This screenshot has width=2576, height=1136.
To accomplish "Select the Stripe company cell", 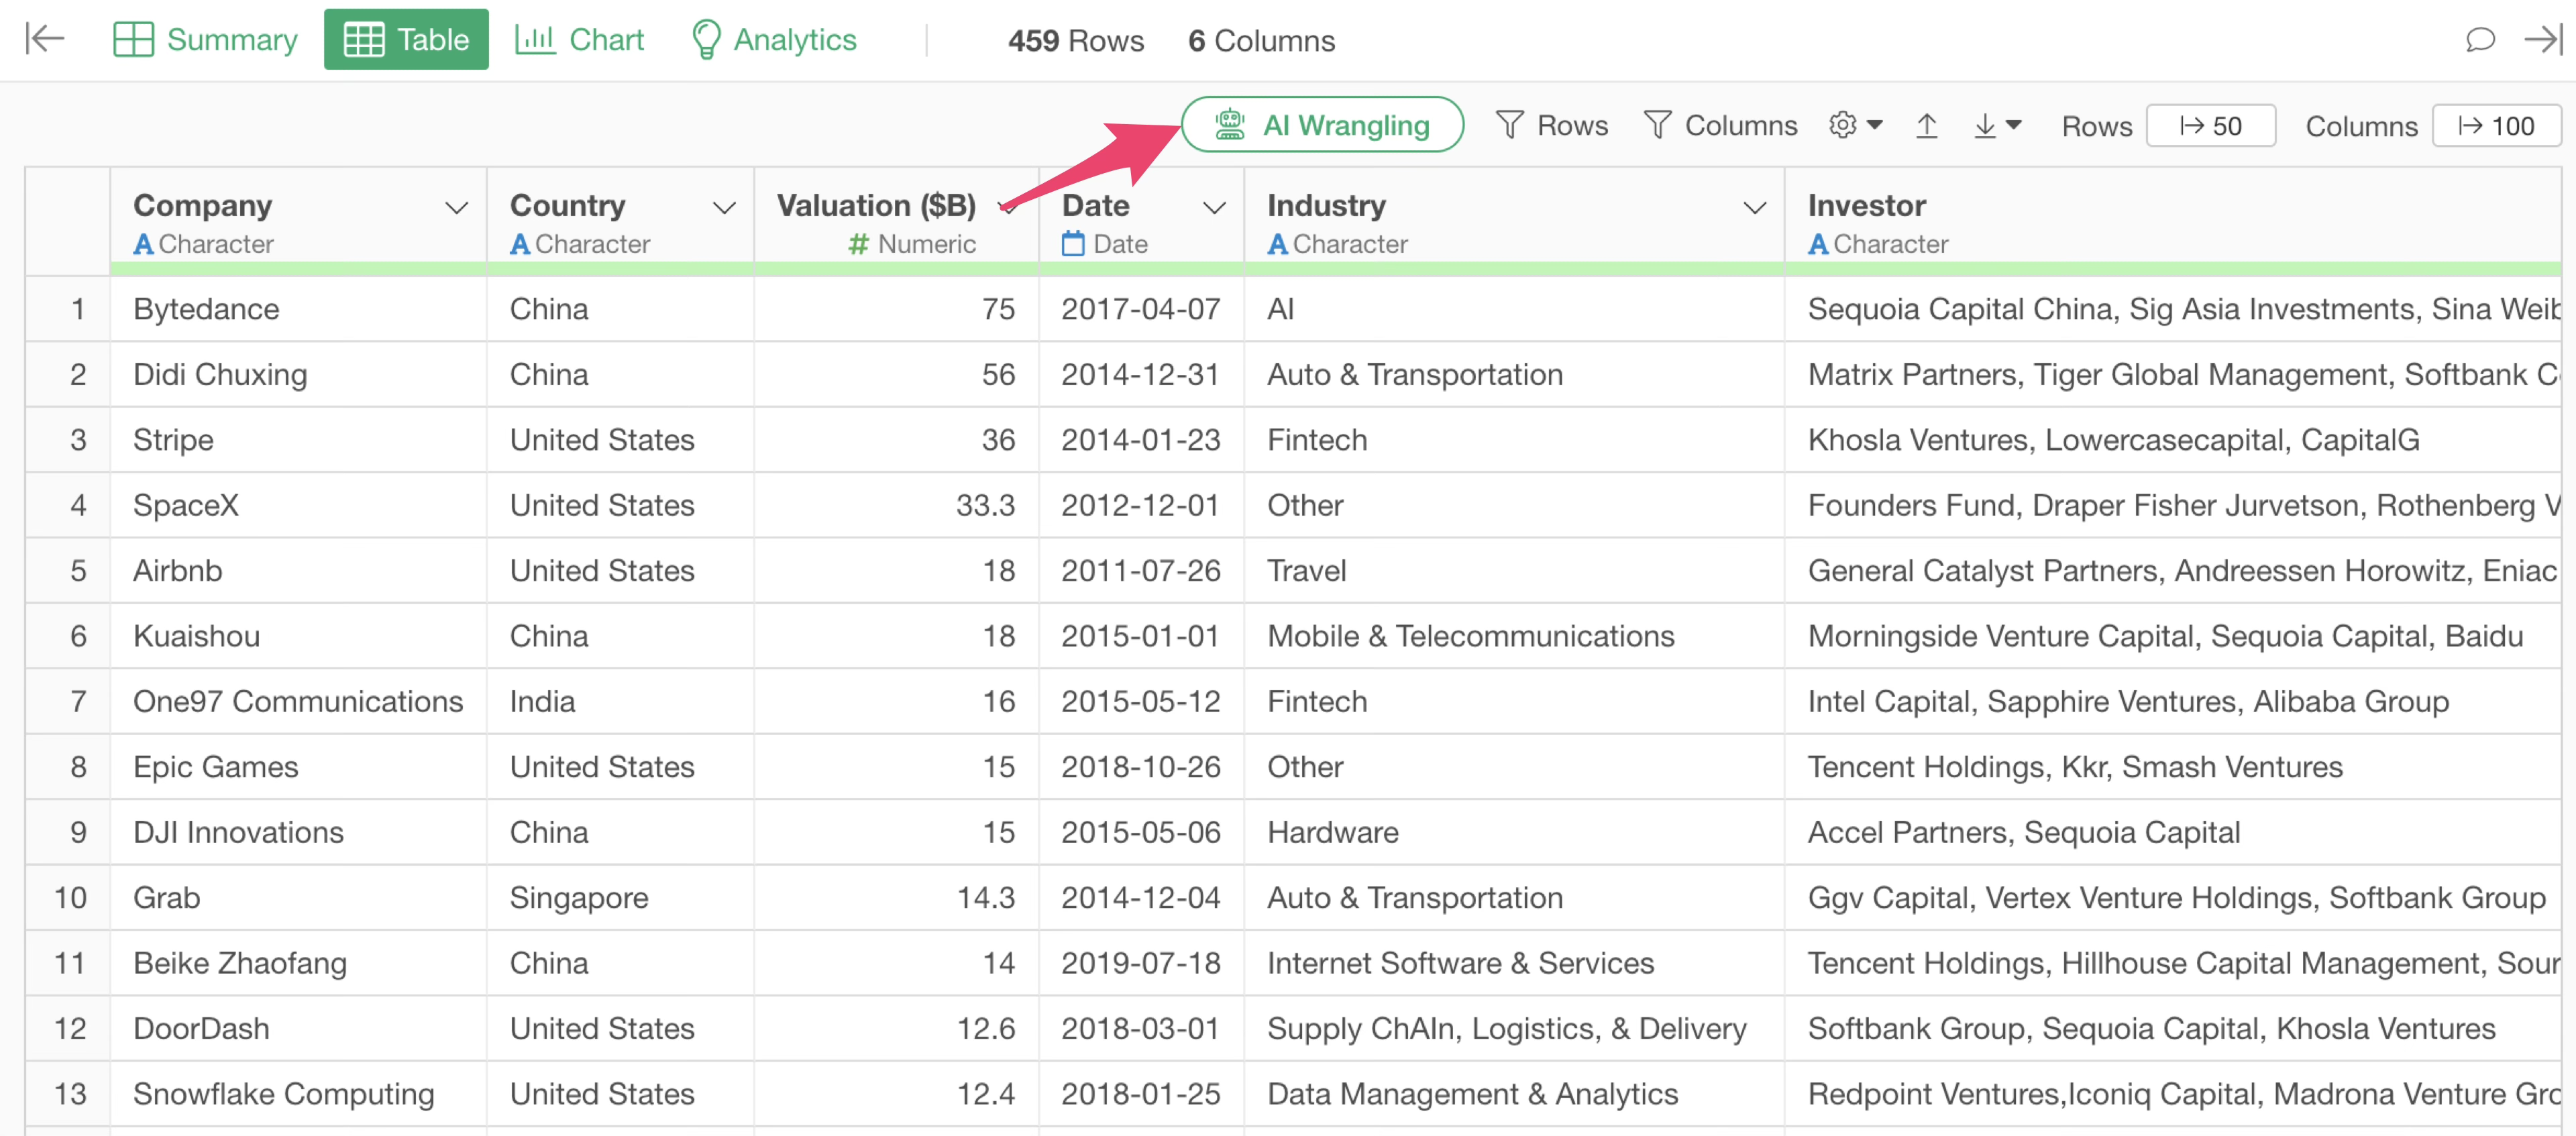I will [x=298, y=440].
